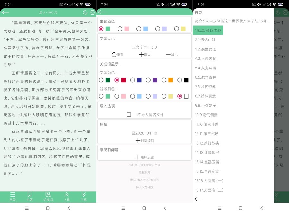Tap 付费续期 to renew authorization
289x214 pixels.
144,140
